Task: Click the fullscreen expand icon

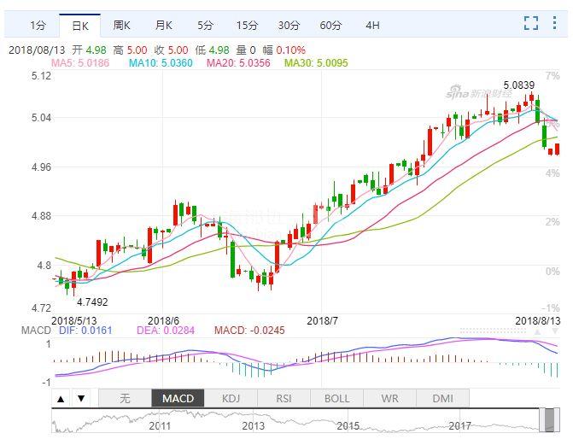Action: tap(531, 23)
